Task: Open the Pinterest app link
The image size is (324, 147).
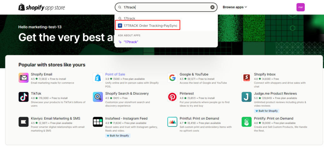Action: [187, 93]
